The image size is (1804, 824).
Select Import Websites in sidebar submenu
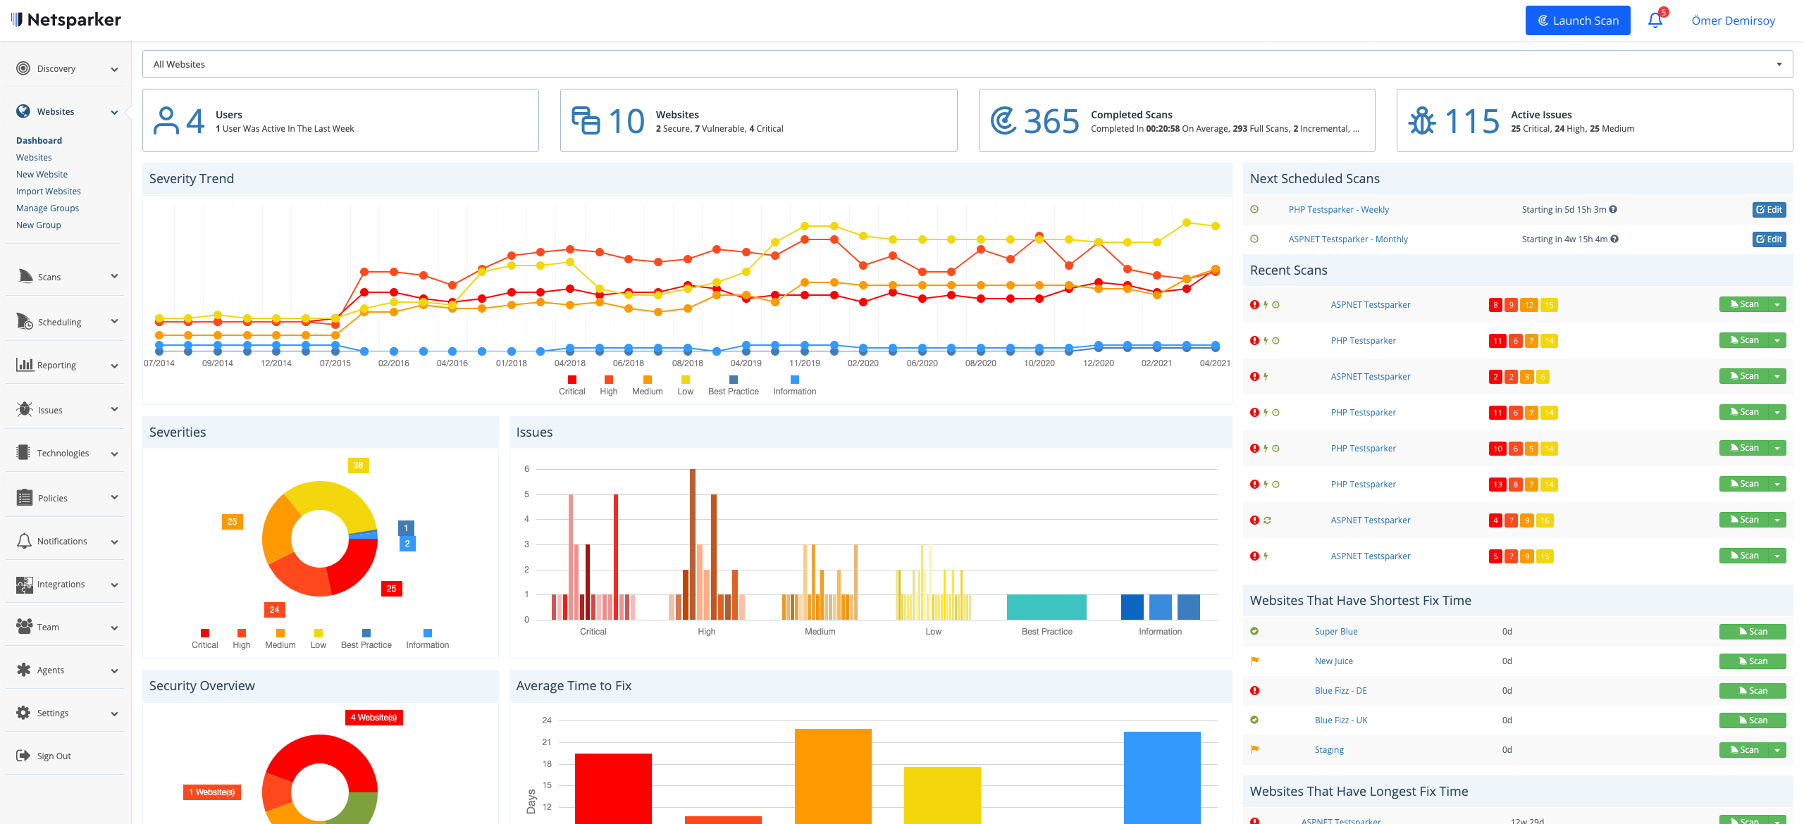(48, 192)
